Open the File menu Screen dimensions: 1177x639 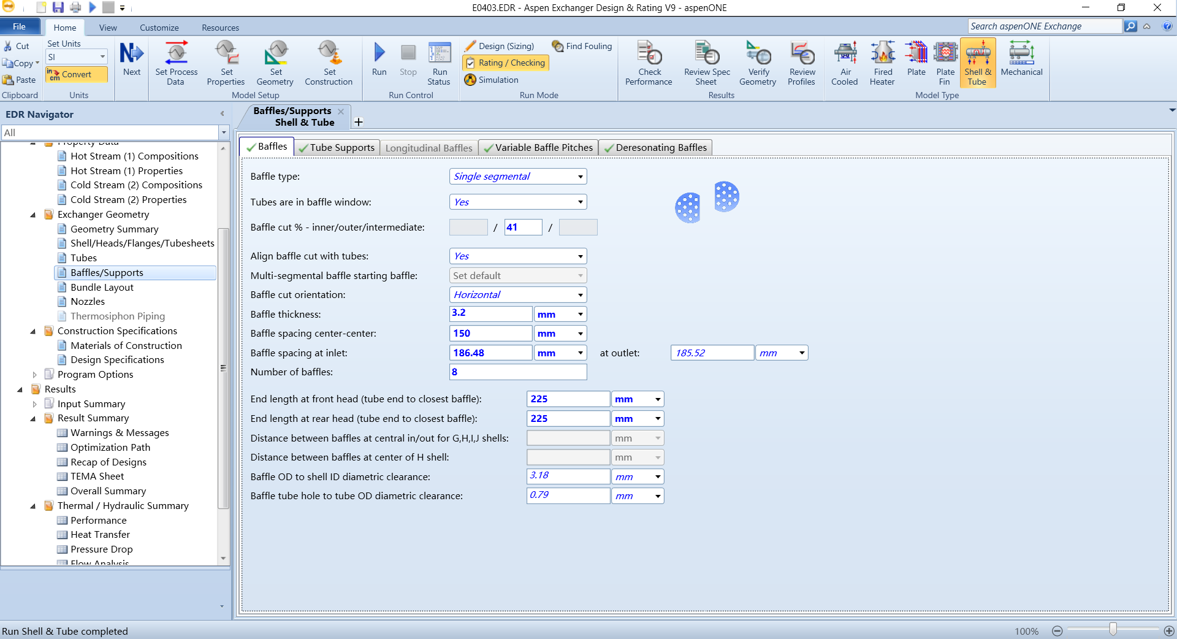20,26
